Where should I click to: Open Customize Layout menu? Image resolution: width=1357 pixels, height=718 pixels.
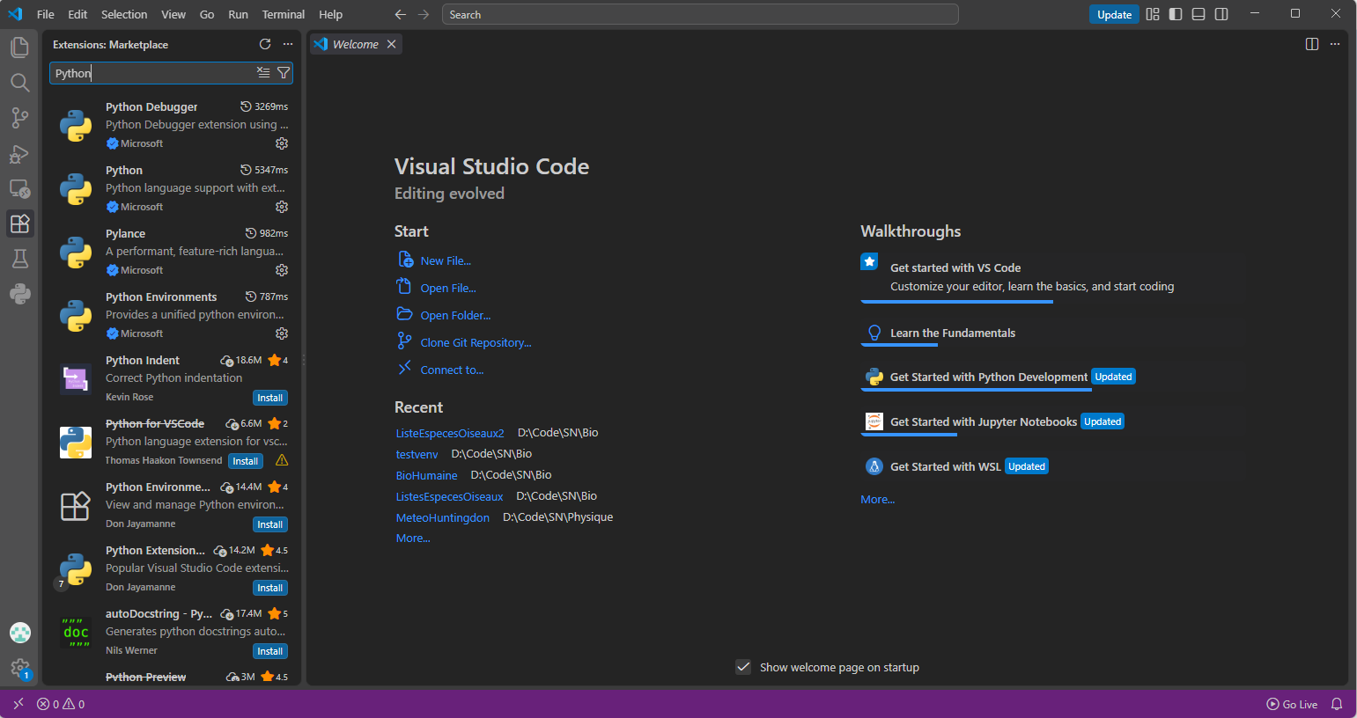pos(1153,14)
